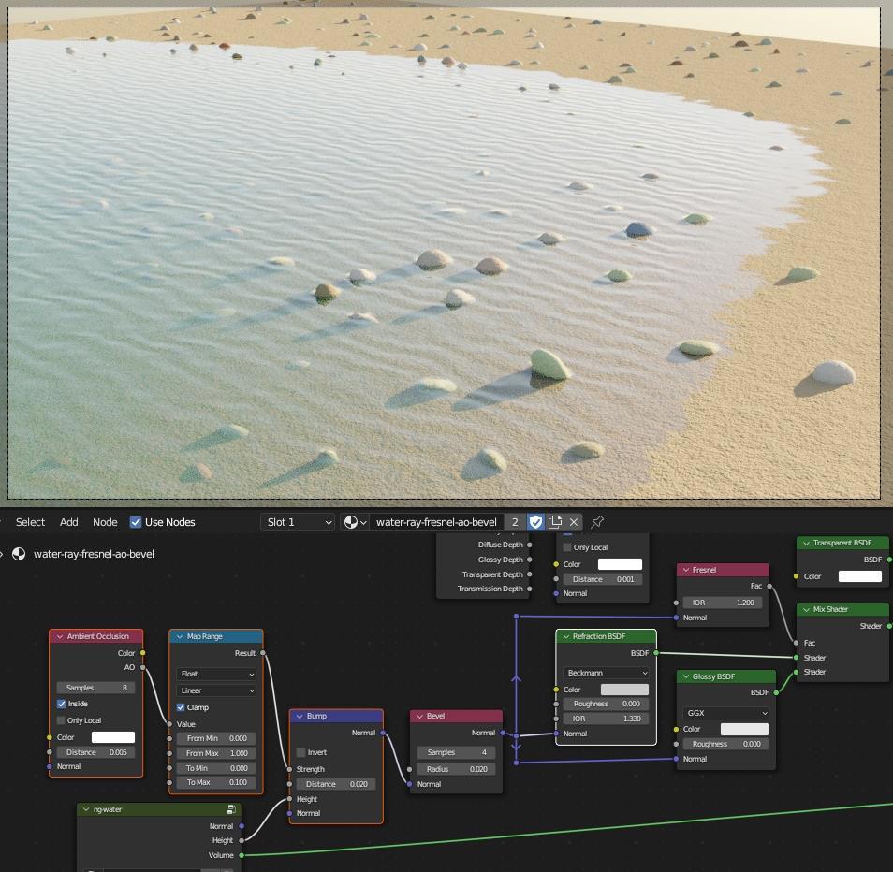Click breadcrumb material sphere icon
The height and width of the screenshot is (872, 893).
coord(19,554)
